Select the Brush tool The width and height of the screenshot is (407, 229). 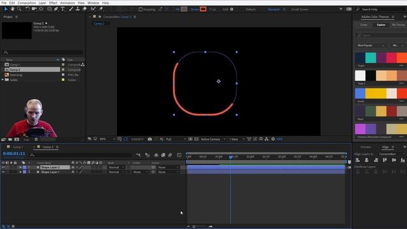coord(71,9)
